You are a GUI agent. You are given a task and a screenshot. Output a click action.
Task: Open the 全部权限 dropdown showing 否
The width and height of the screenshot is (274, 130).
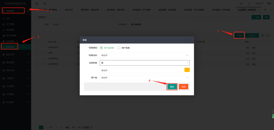[x=144, y=63]
